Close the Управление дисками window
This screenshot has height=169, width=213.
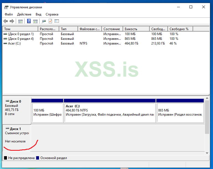click(x=204, y=7)
